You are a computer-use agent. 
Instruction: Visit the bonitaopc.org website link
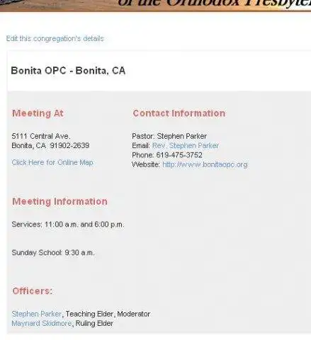(205, 164)
